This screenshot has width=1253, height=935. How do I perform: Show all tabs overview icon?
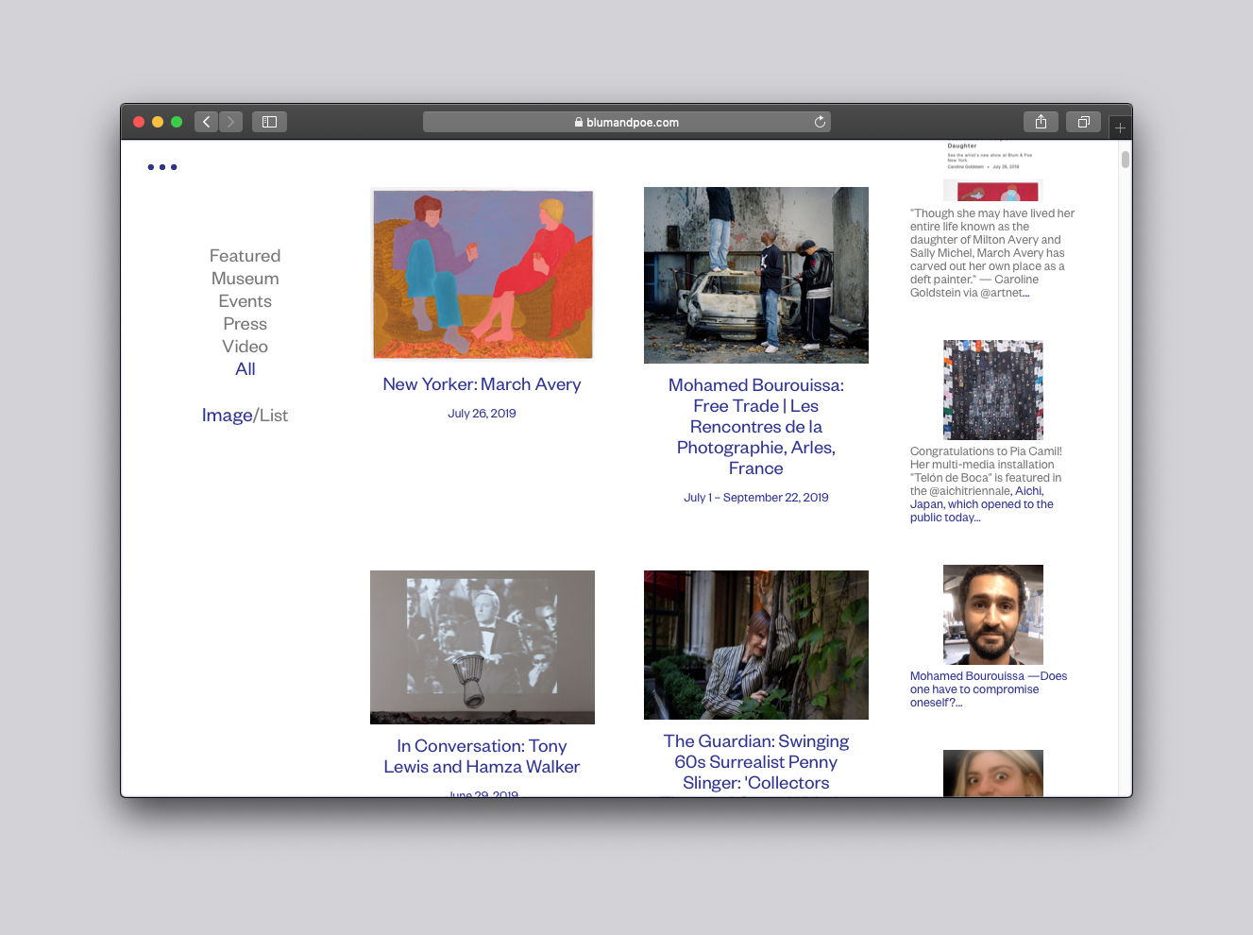coord(1083,122)
